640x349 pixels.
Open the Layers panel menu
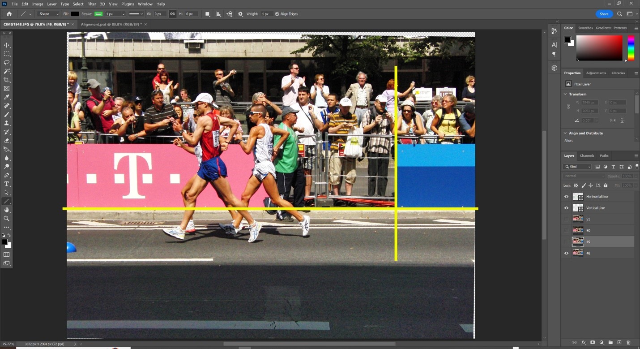636,155
